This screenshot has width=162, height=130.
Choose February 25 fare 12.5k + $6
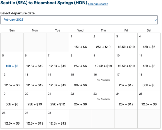pos(149,104)
